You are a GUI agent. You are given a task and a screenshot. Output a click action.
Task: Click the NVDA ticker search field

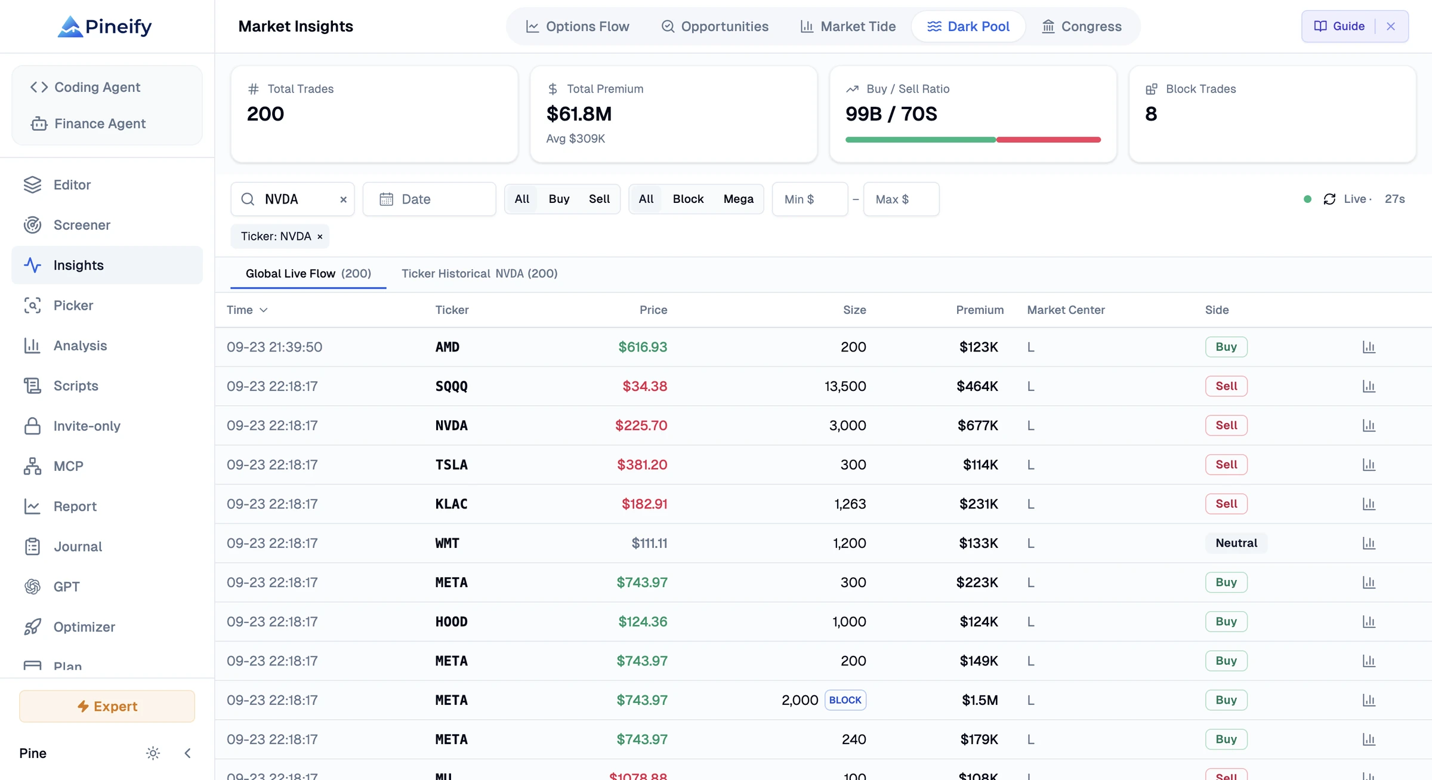click(292, 199)
